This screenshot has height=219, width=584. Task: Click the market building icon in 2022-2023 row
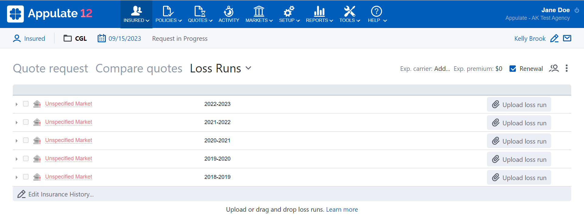tap(37, 104)
